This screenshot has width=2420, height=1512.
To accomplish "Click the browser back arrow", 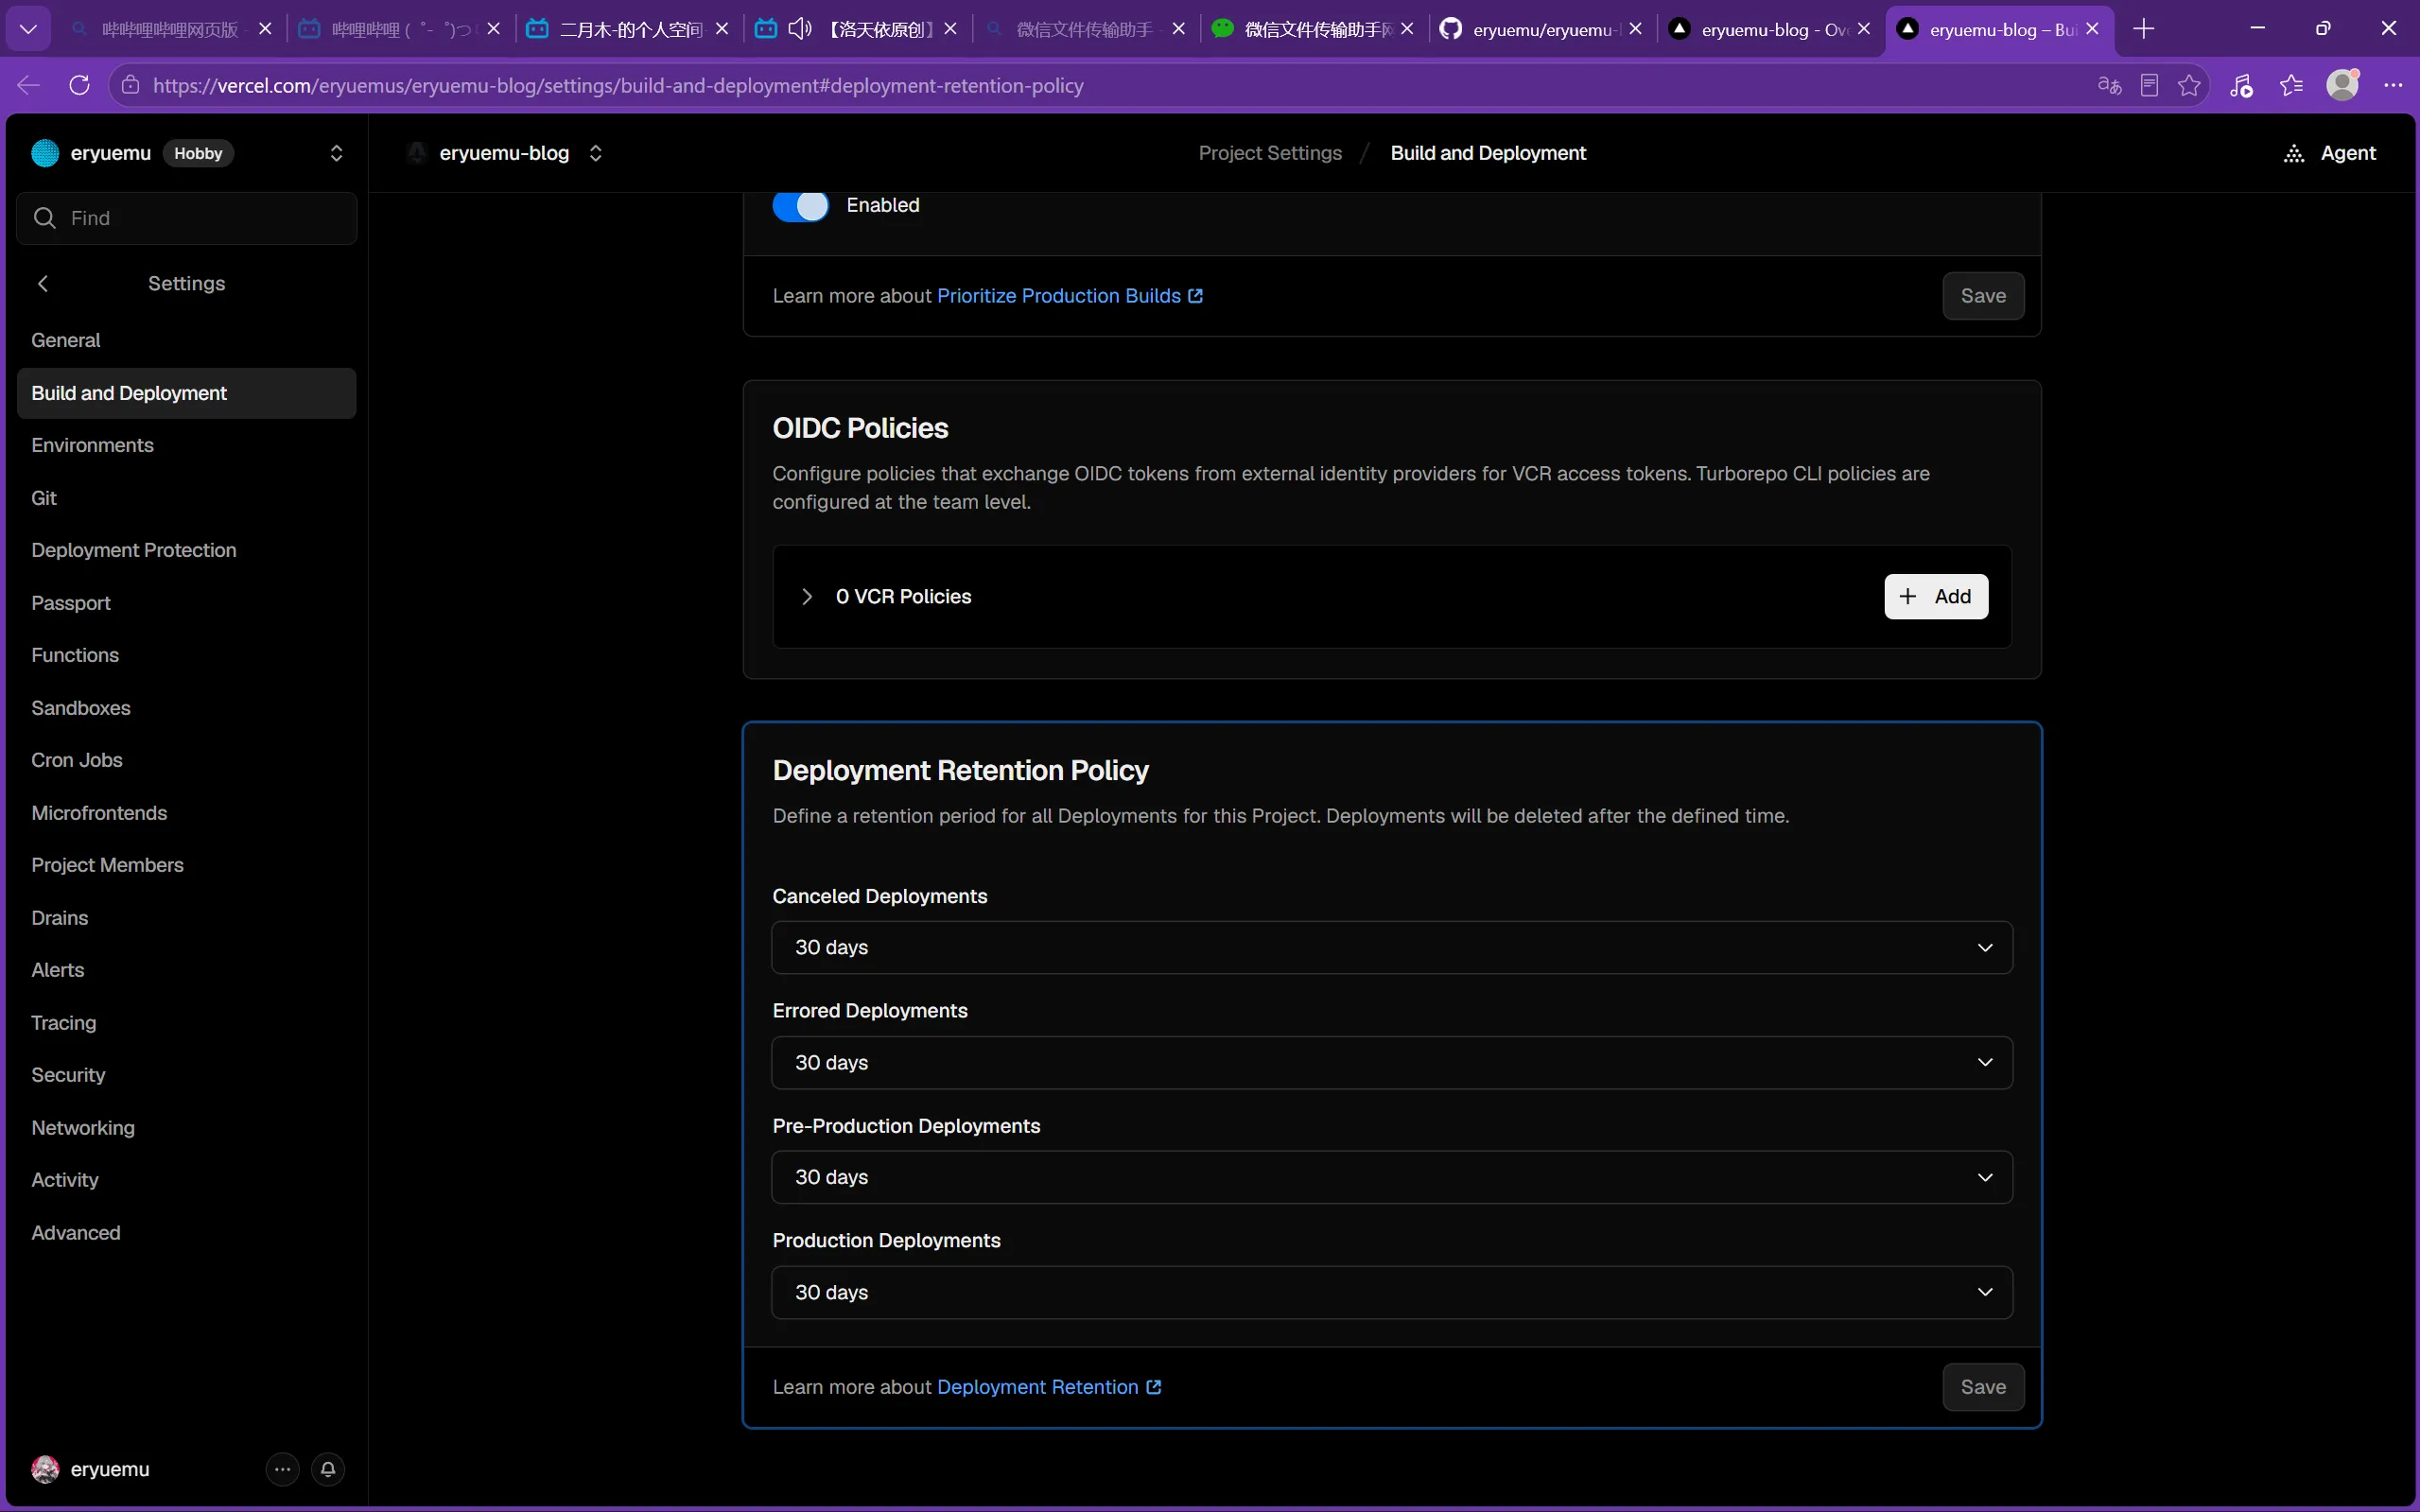I will click(28, 85).
